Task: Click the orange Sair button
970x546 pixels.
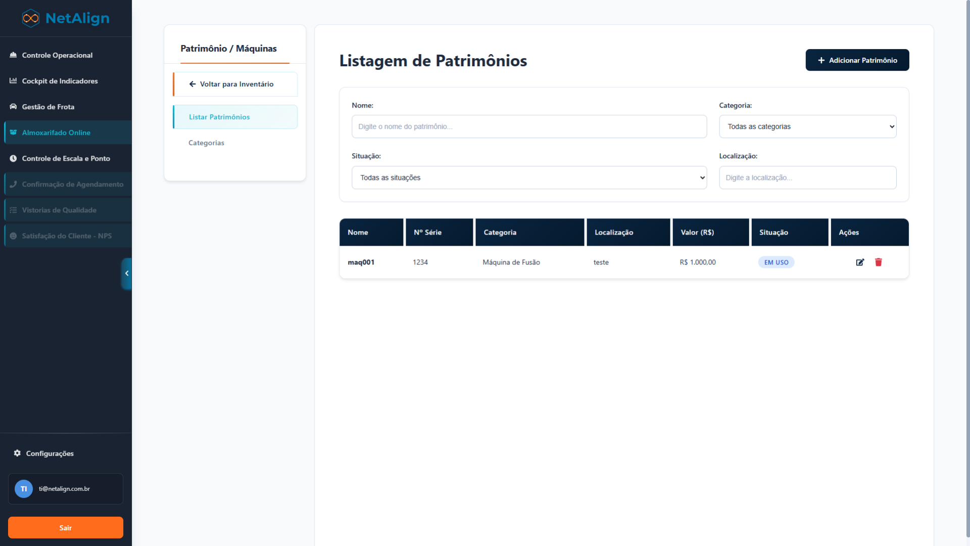Action: tap(66, 527)
